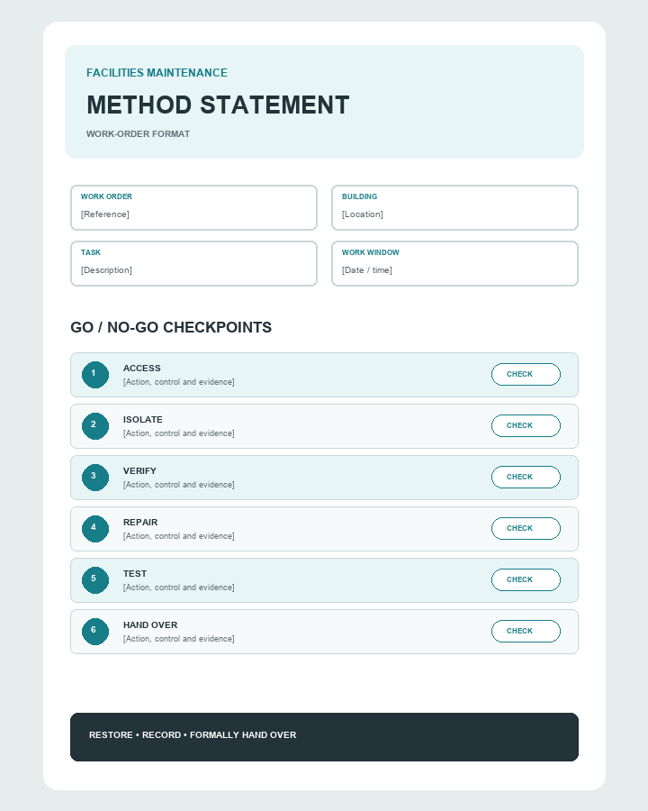The width and height of the screenshot is (648, 811).
Task: Click the FACILITIES MAINTENANCE label
Action: pyautogui.click(x=157, y=73)
